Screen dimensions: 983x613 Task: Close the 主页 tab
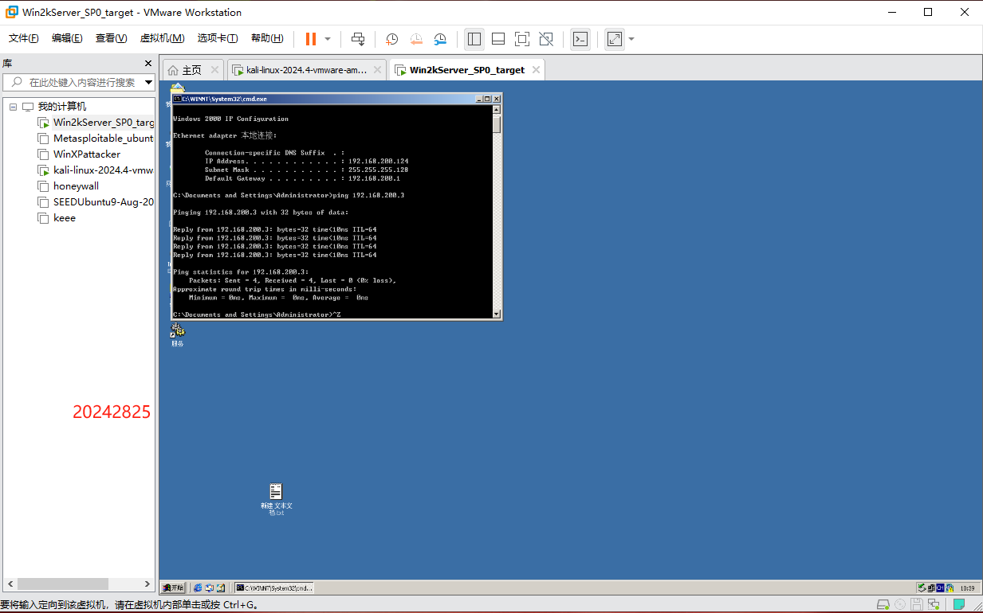(x=214, y=70)
